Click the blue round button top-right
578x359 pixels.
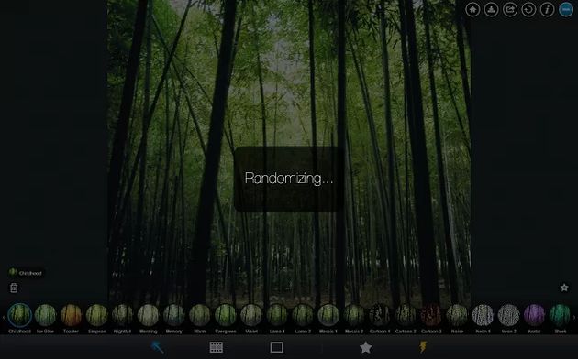566,9
